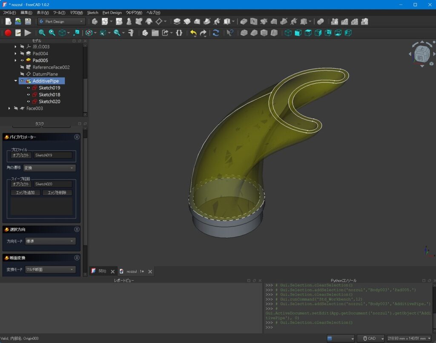This screenshot has width=436, height=343.
Task: Click the undo arrow icon
Action: pyautogui.click(x=193, y=33)
